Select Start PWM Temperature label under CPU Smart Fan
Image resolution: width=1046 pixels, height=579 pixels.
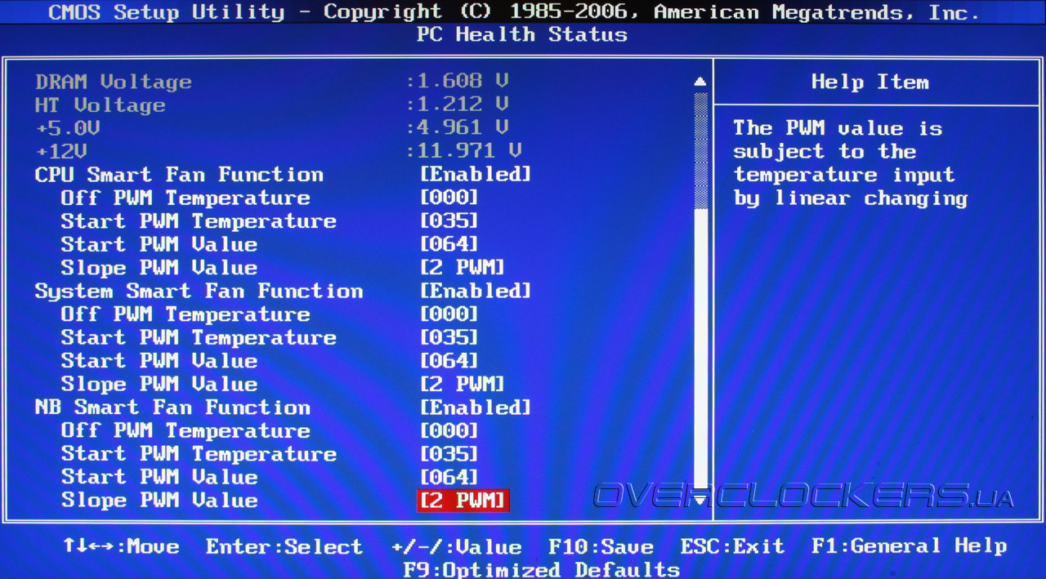point(199,220)
